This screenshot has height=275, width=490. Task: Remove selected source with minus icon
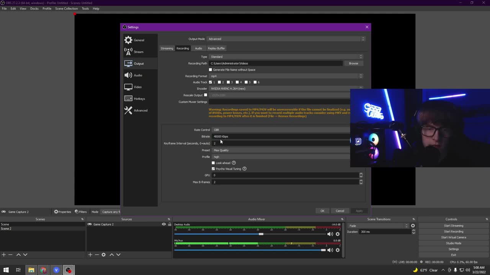point(96,255)
